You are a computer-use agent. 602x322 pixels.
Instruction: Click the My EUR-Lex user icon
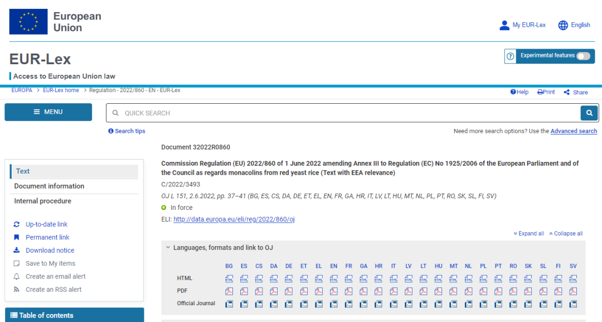(x=504, y=25)
